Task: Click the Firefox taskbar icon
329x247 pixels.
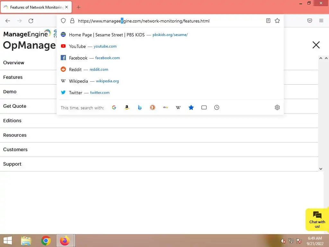Action: (65, 241)
